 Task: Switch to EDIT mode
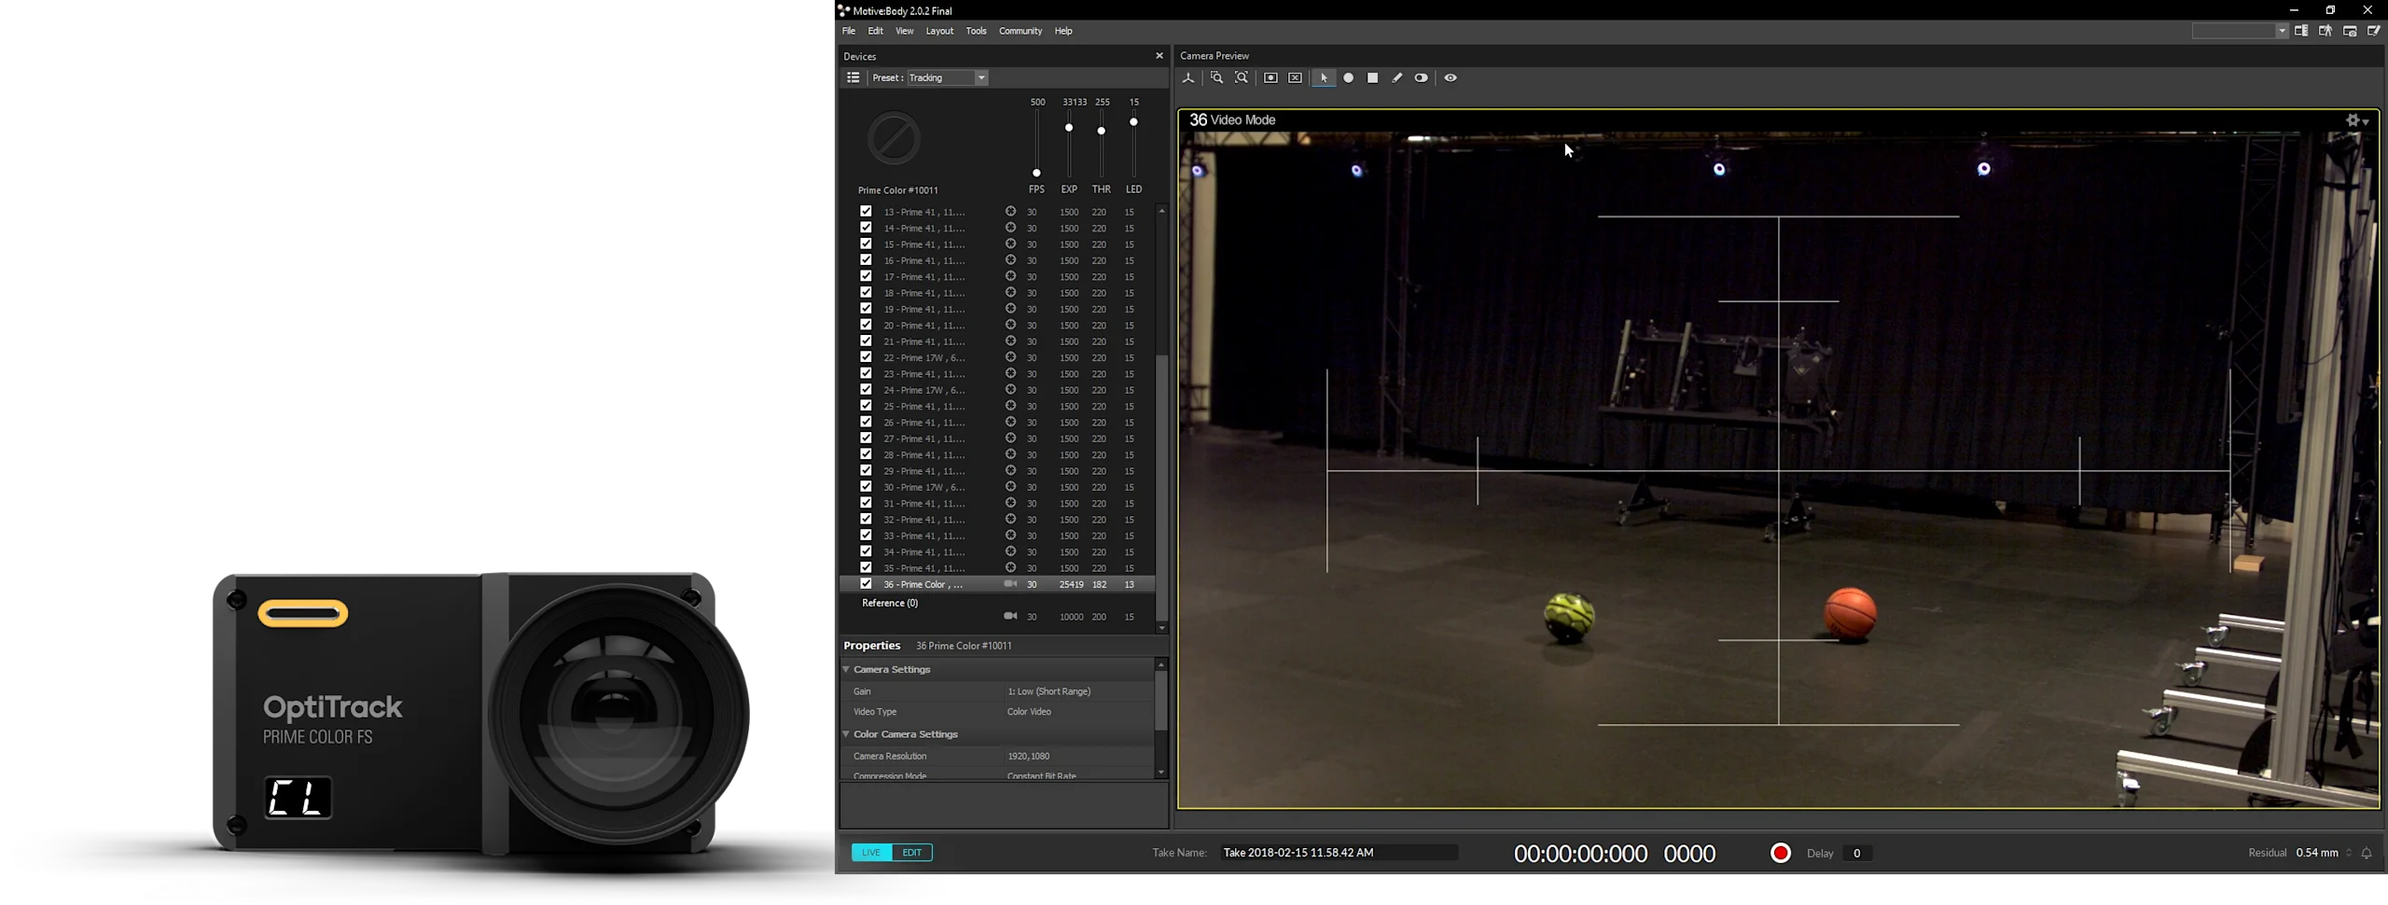pyautogui.click(x=912, y=853)
